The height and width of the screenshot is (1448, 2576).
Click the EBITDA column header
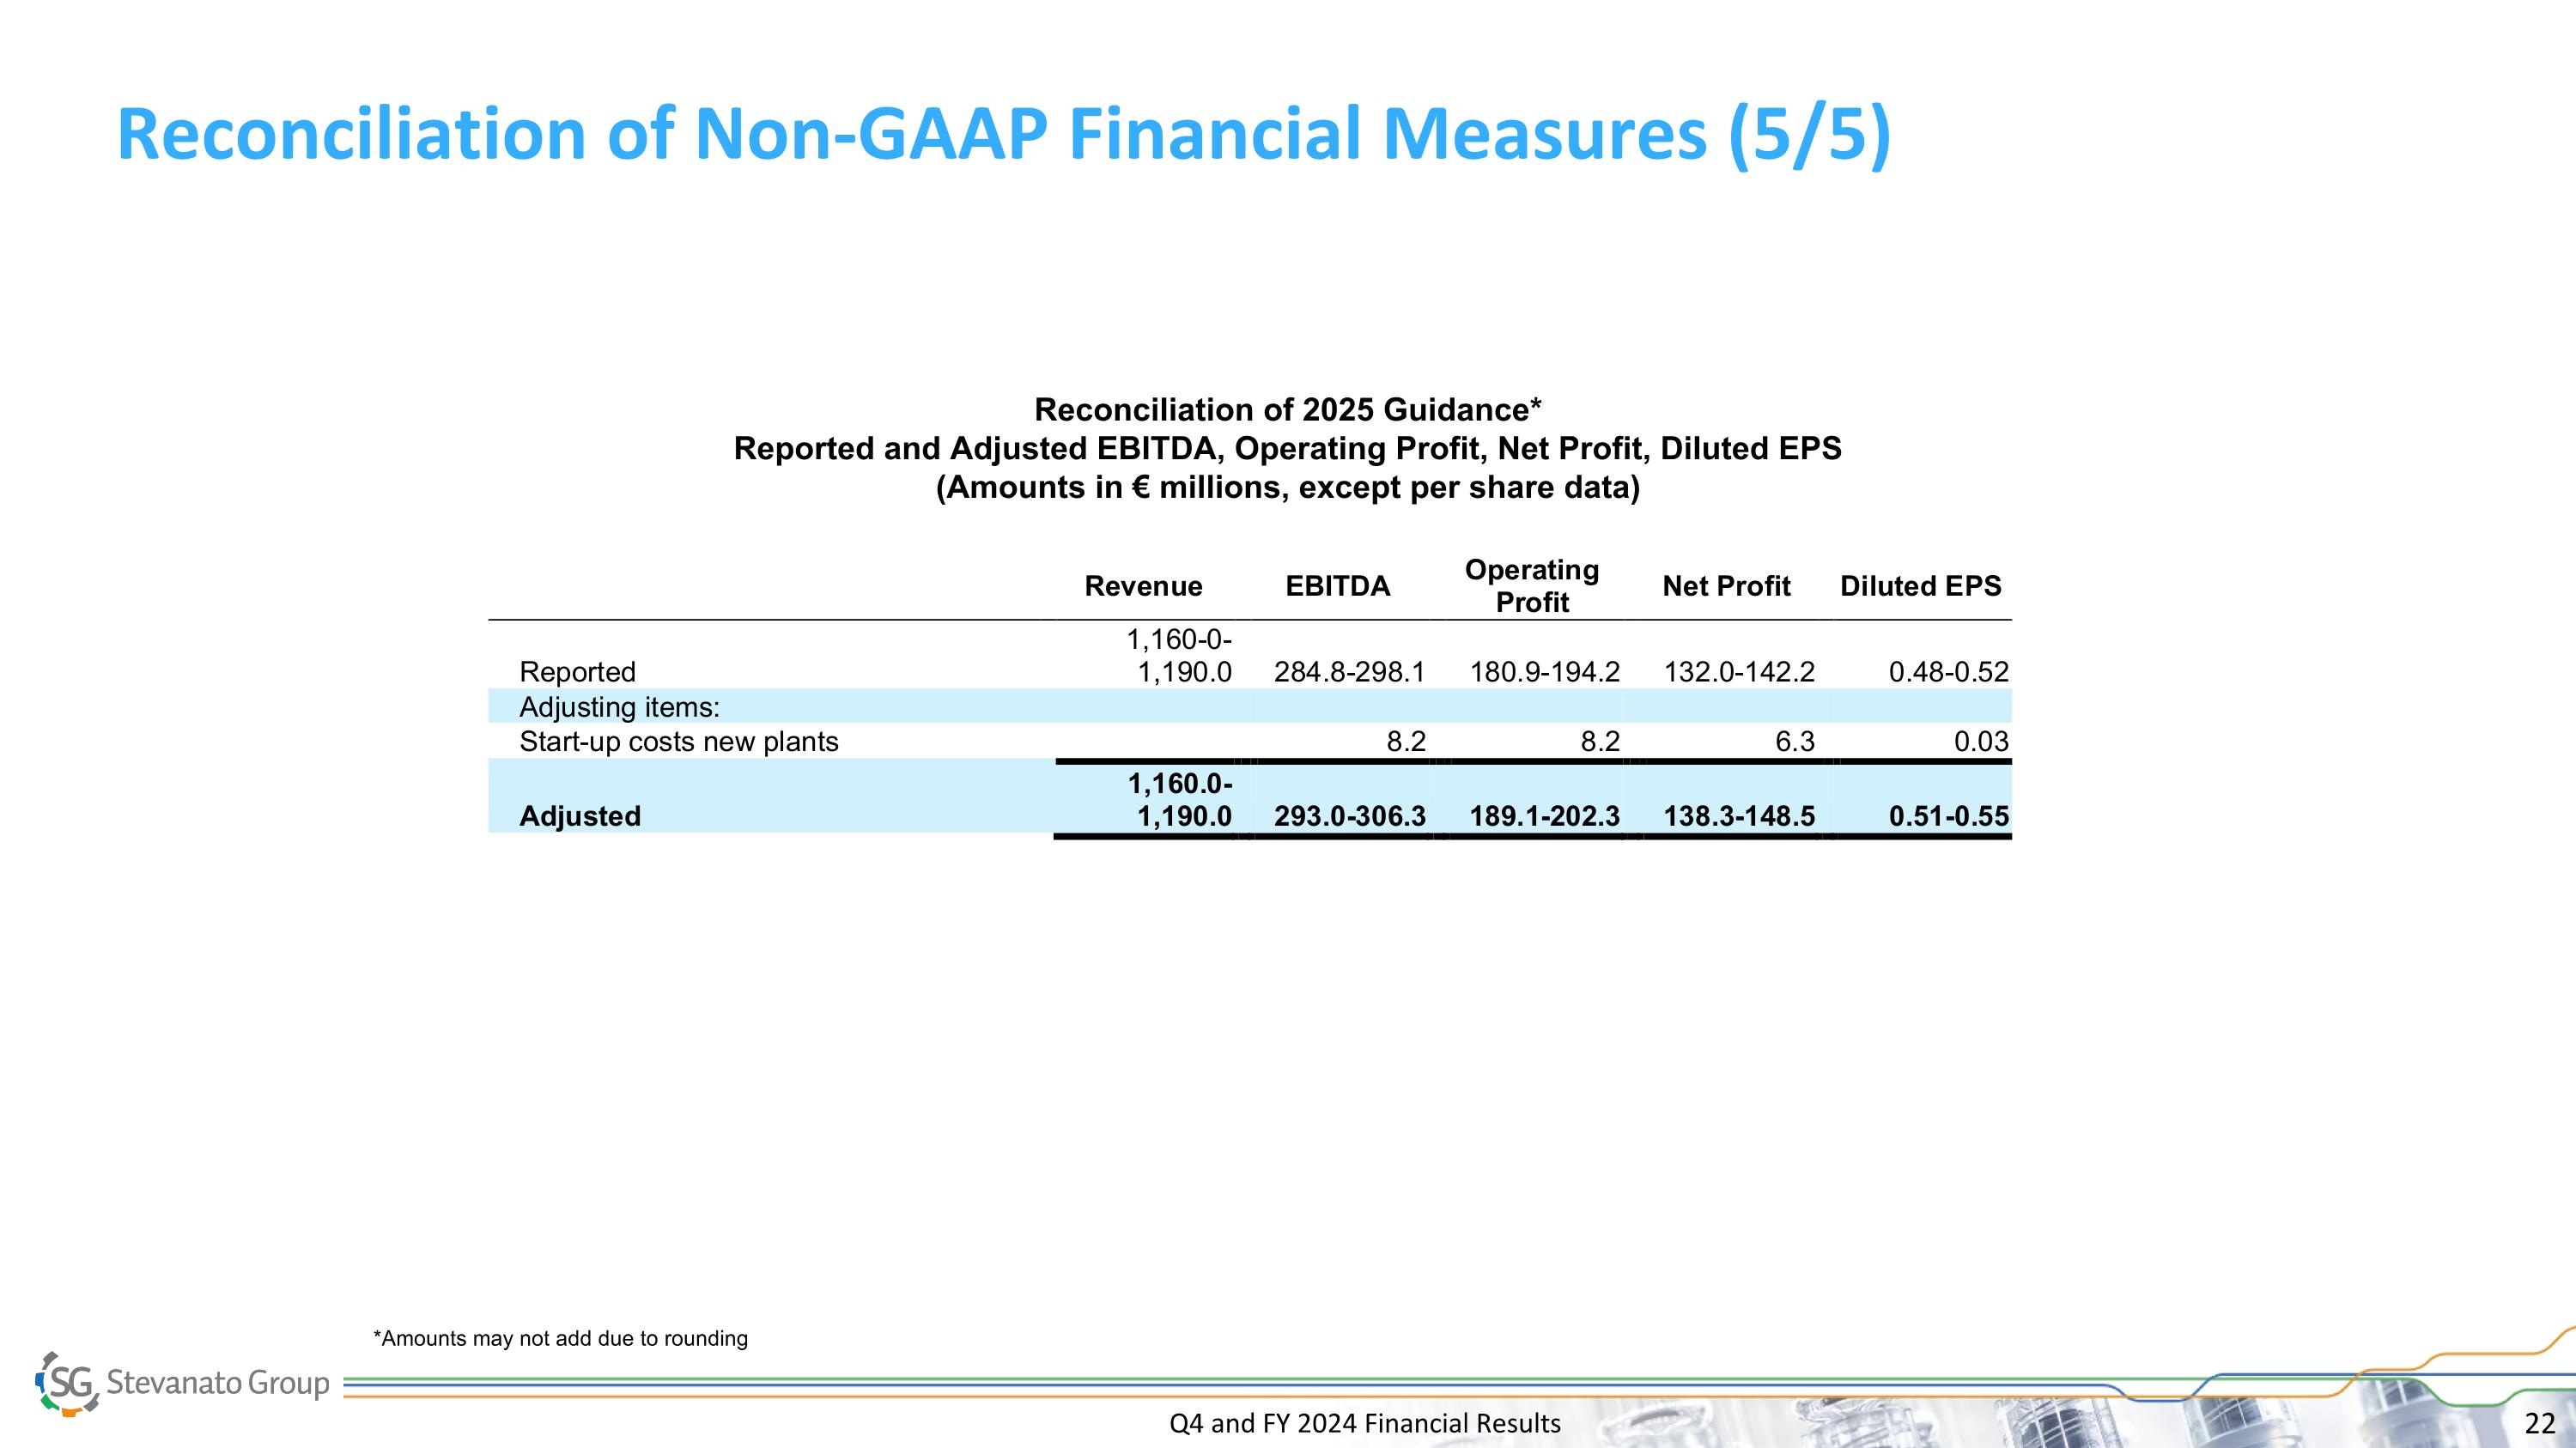[x=1338, y=585]
